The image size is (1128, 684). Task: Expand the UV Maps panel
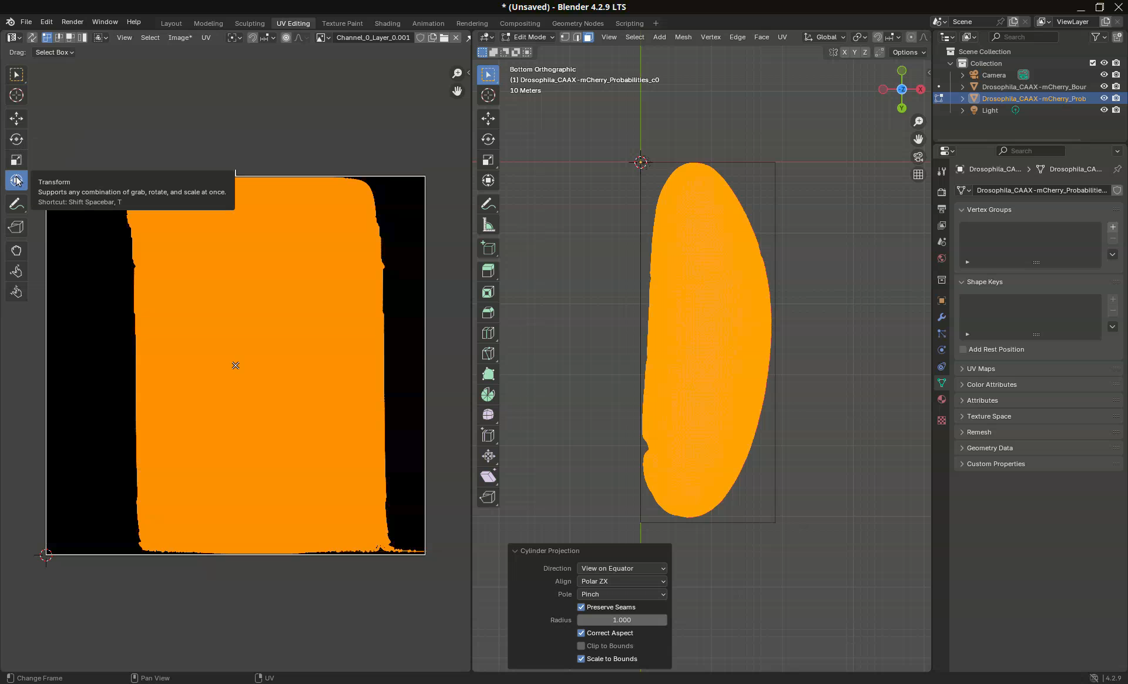(981, 369)
